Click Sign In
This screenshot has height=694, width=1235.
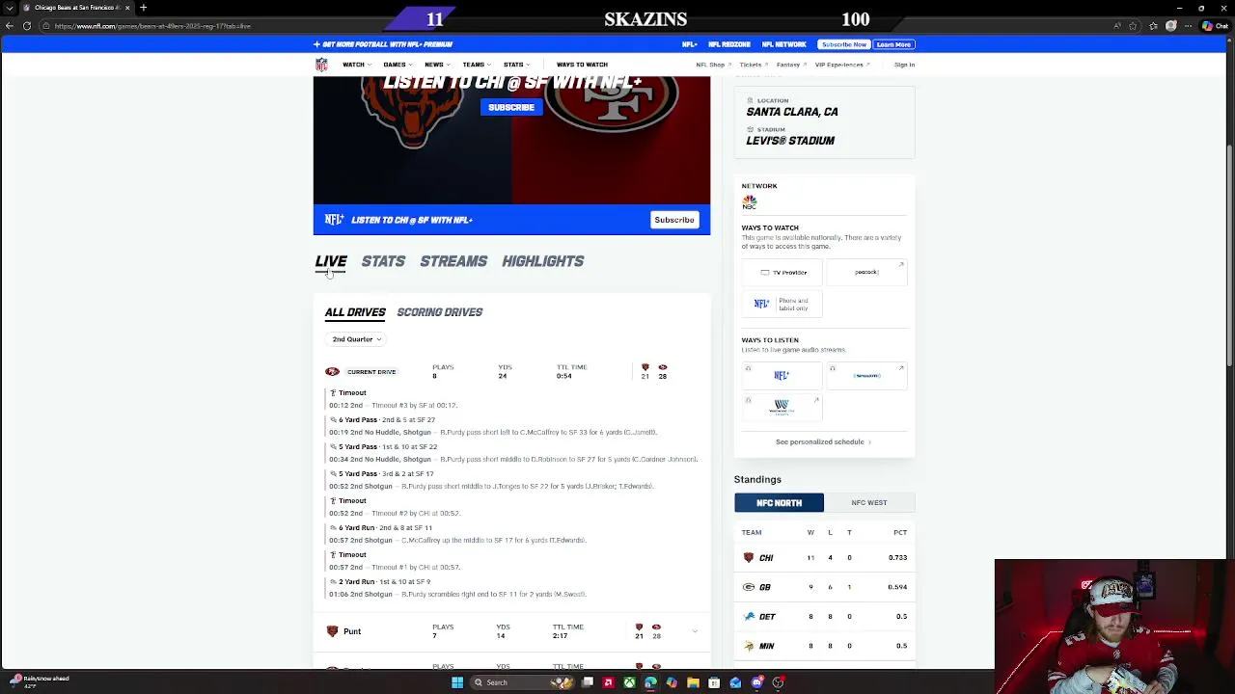(x=904, y=65)
